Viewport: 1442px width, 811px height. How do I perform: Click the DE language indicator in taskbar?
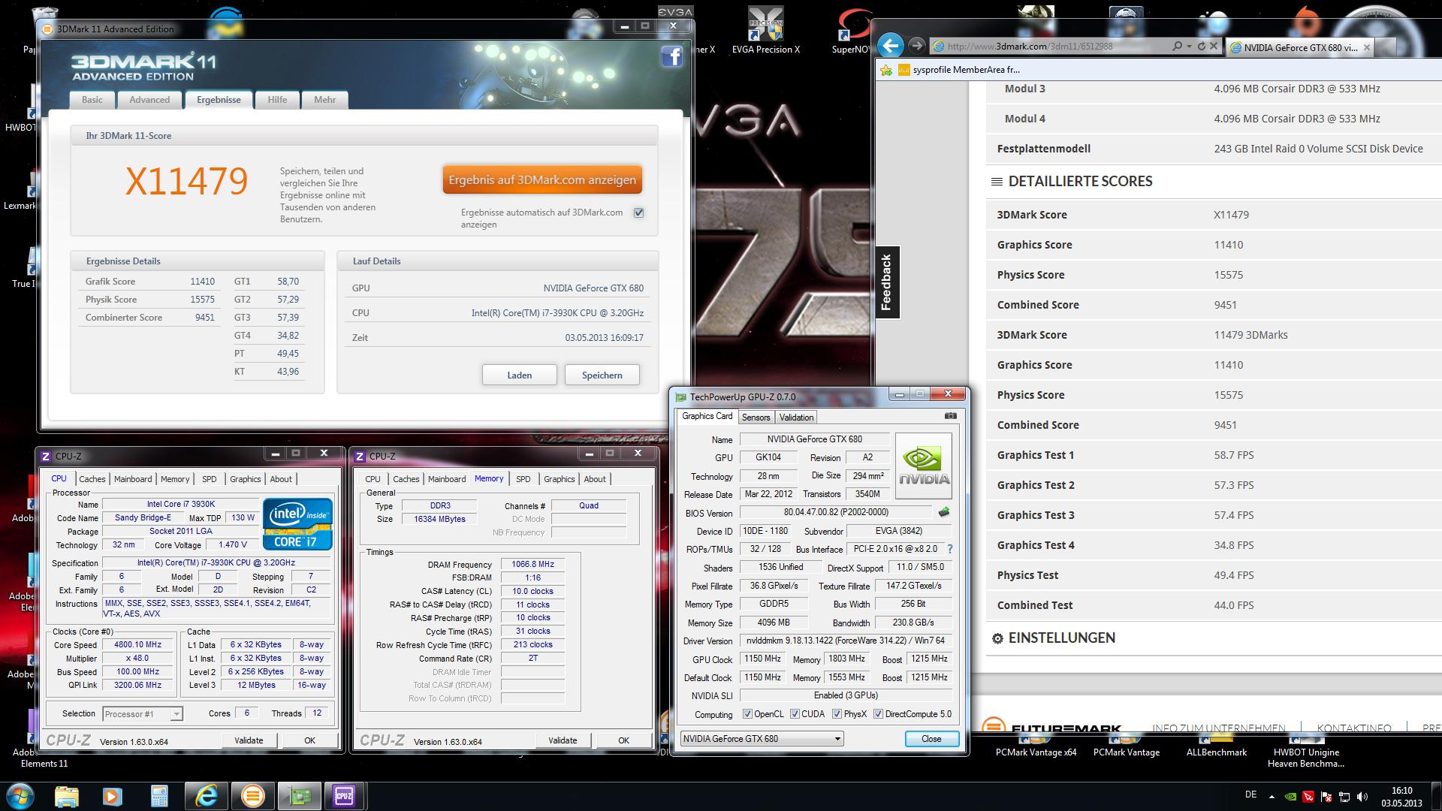(x=1250, y=794)
